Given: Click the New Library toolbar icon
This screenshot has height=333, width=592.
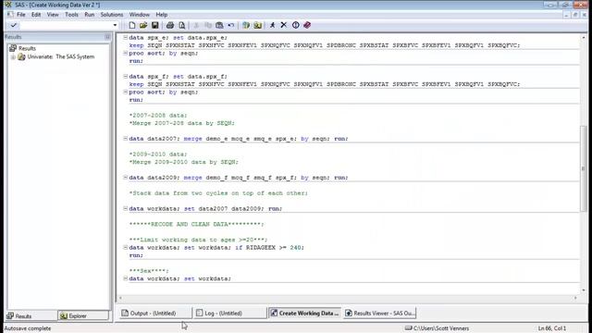Looking at the screenshot, I should pos(246,25).
